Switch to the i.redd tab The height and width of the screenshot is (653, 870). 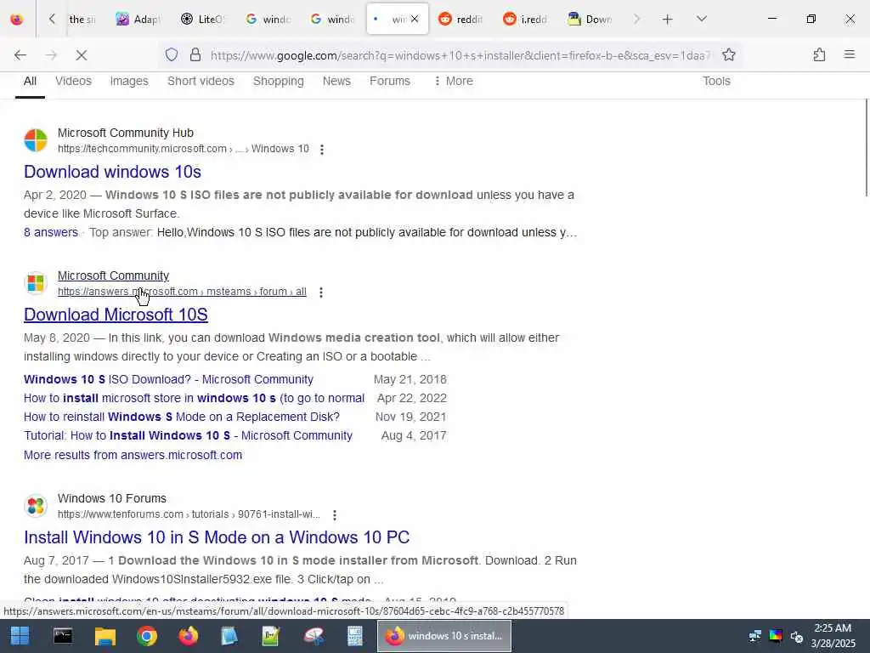pos(525,19)
